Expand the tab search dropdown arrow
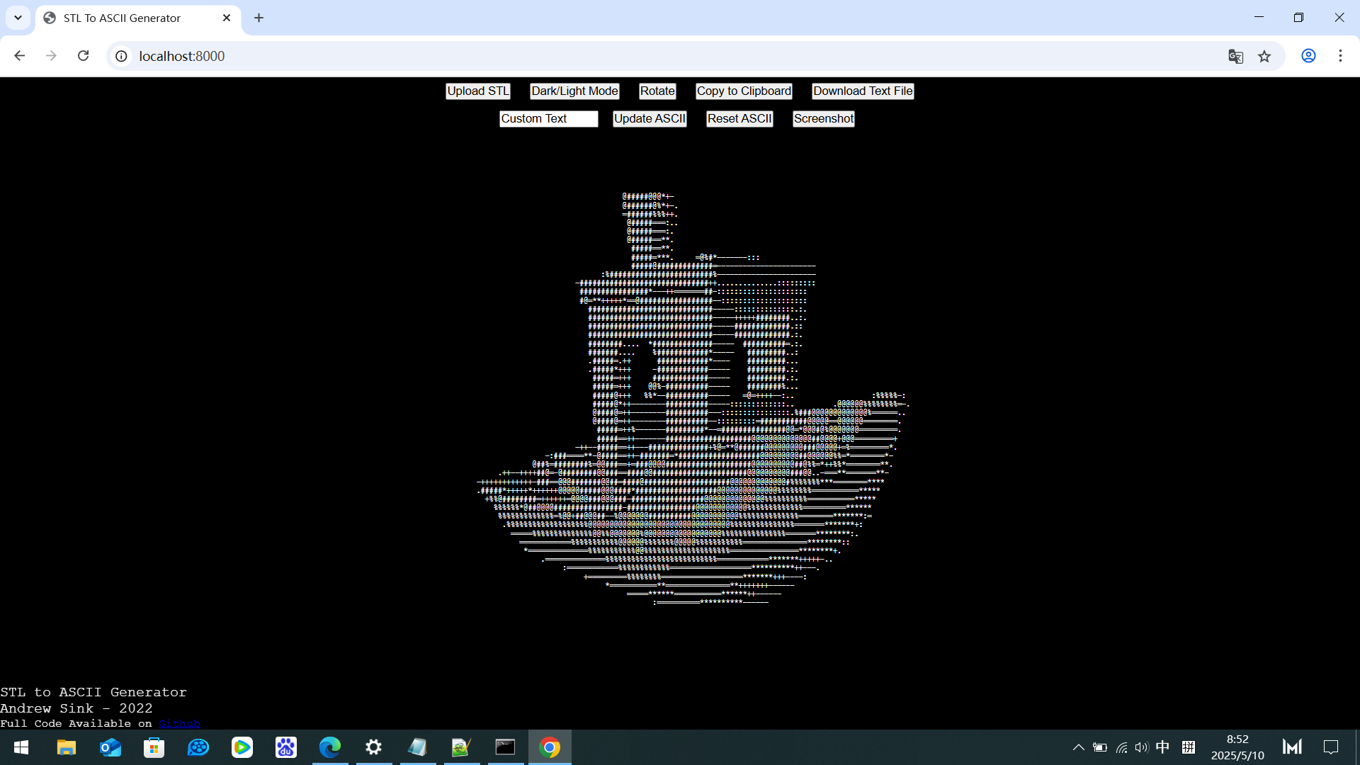1360x765 pixels. (x=18, y=18)
